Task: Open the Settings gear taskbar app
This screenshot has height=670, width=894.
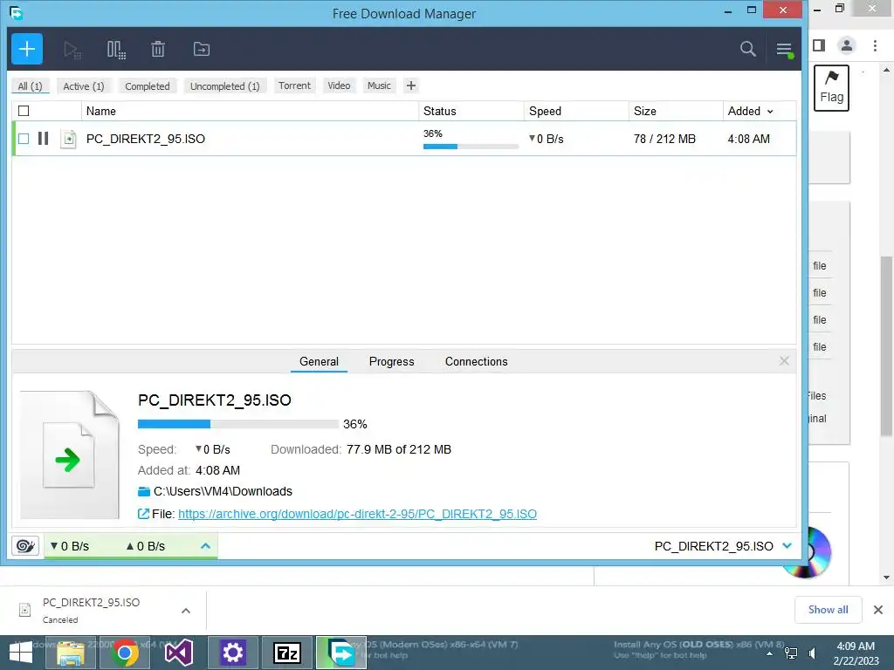Action: 232,653
